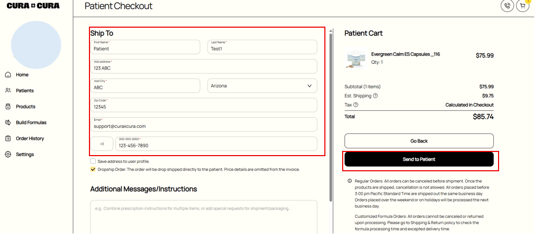Click the Build Formulas sidebar icon
The width and height of the screenshot is (542, 235).
tap(8, 123)
